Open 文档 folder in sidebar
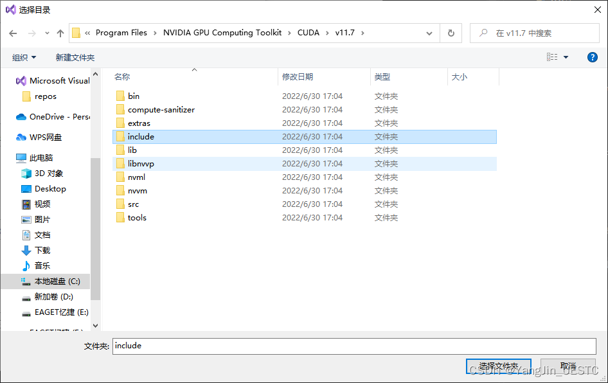 36,235
